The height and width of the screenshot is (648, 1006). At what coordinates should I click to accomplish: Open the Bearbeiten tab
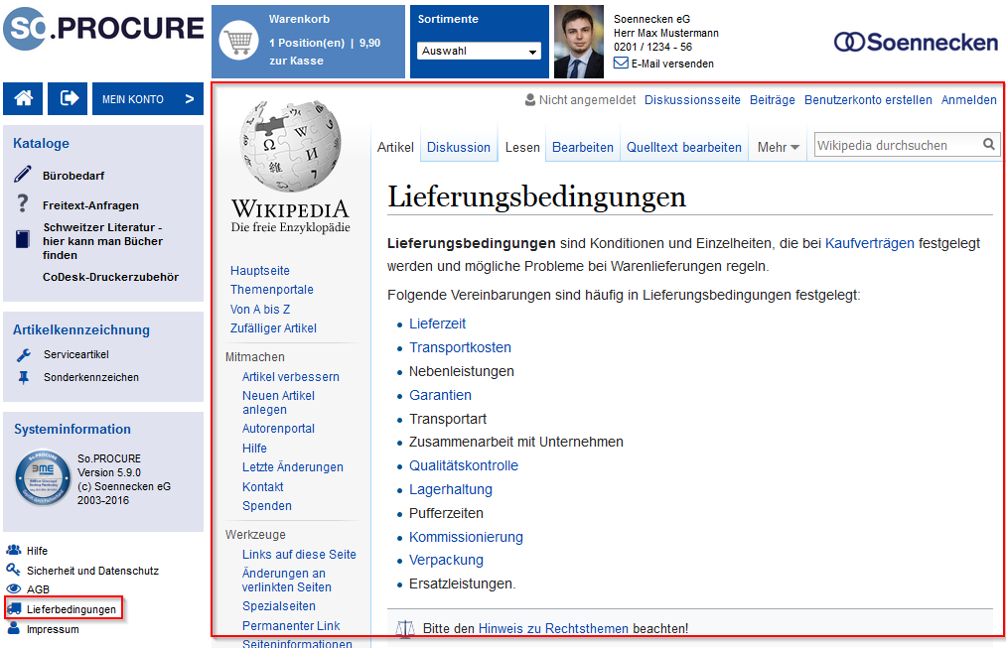tap(583, 148)
